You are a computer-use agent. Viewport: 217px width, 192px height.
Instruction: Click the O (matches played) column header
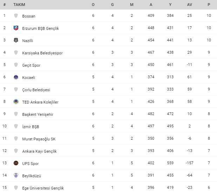coord(93,5)
